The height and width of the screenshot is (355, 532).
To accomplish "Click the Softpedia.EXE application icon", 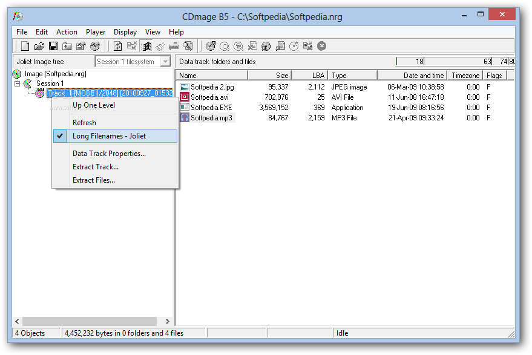I will (x=184, y=108).
